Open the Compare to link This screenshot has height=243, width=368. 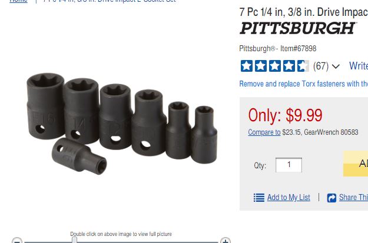[x=264, y=132]
